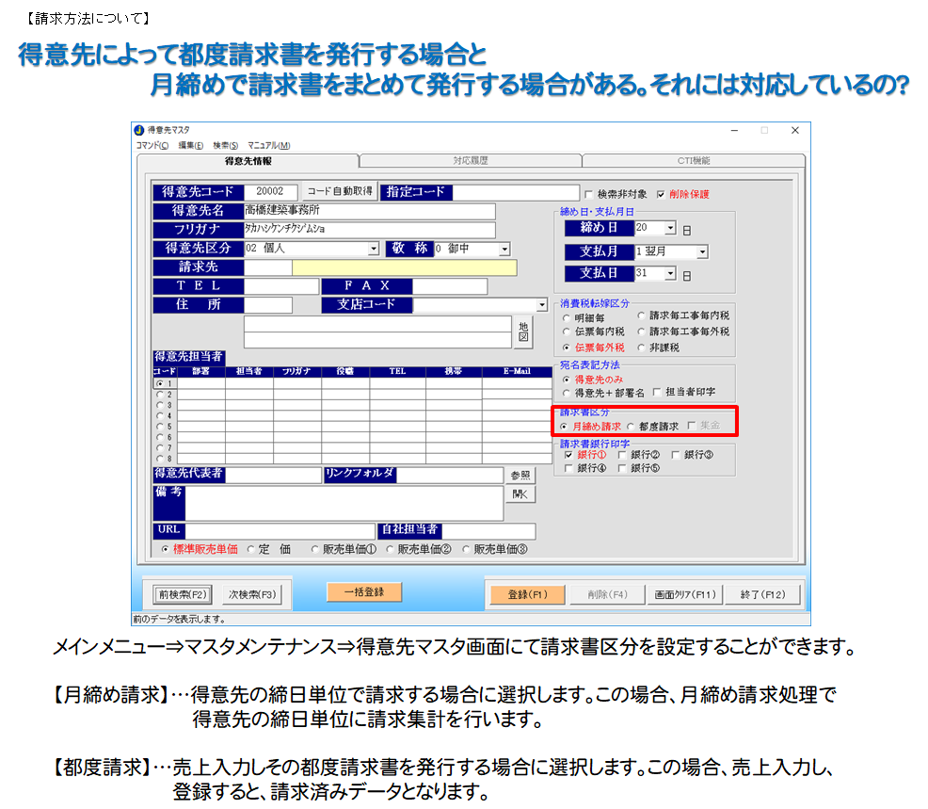
Task: Enable the 検索非対象 checkbox
Action: (588, 194)
